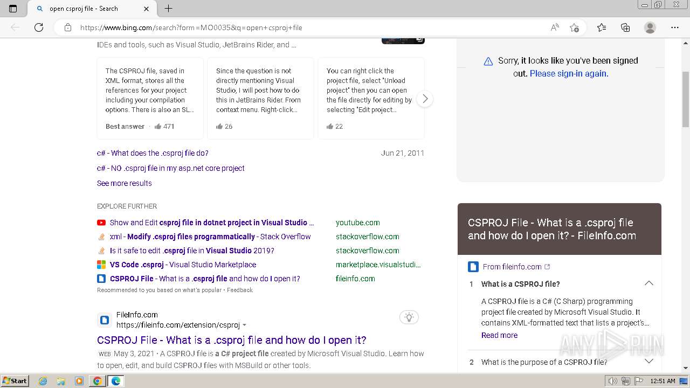Image resolution: width=690 pixels, height=388 pixels.
Task: Open the Best answer card about CSPROJ XML format
Action: click(x=150, y=99)
